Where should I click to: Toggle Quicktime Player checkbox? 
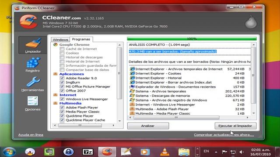tap(62, 116)
